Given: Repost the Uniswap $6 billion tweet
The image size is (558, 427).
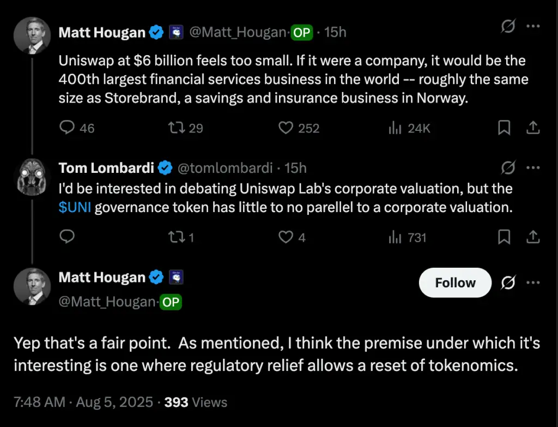Looking at the screenshot, I should [177, 128].
